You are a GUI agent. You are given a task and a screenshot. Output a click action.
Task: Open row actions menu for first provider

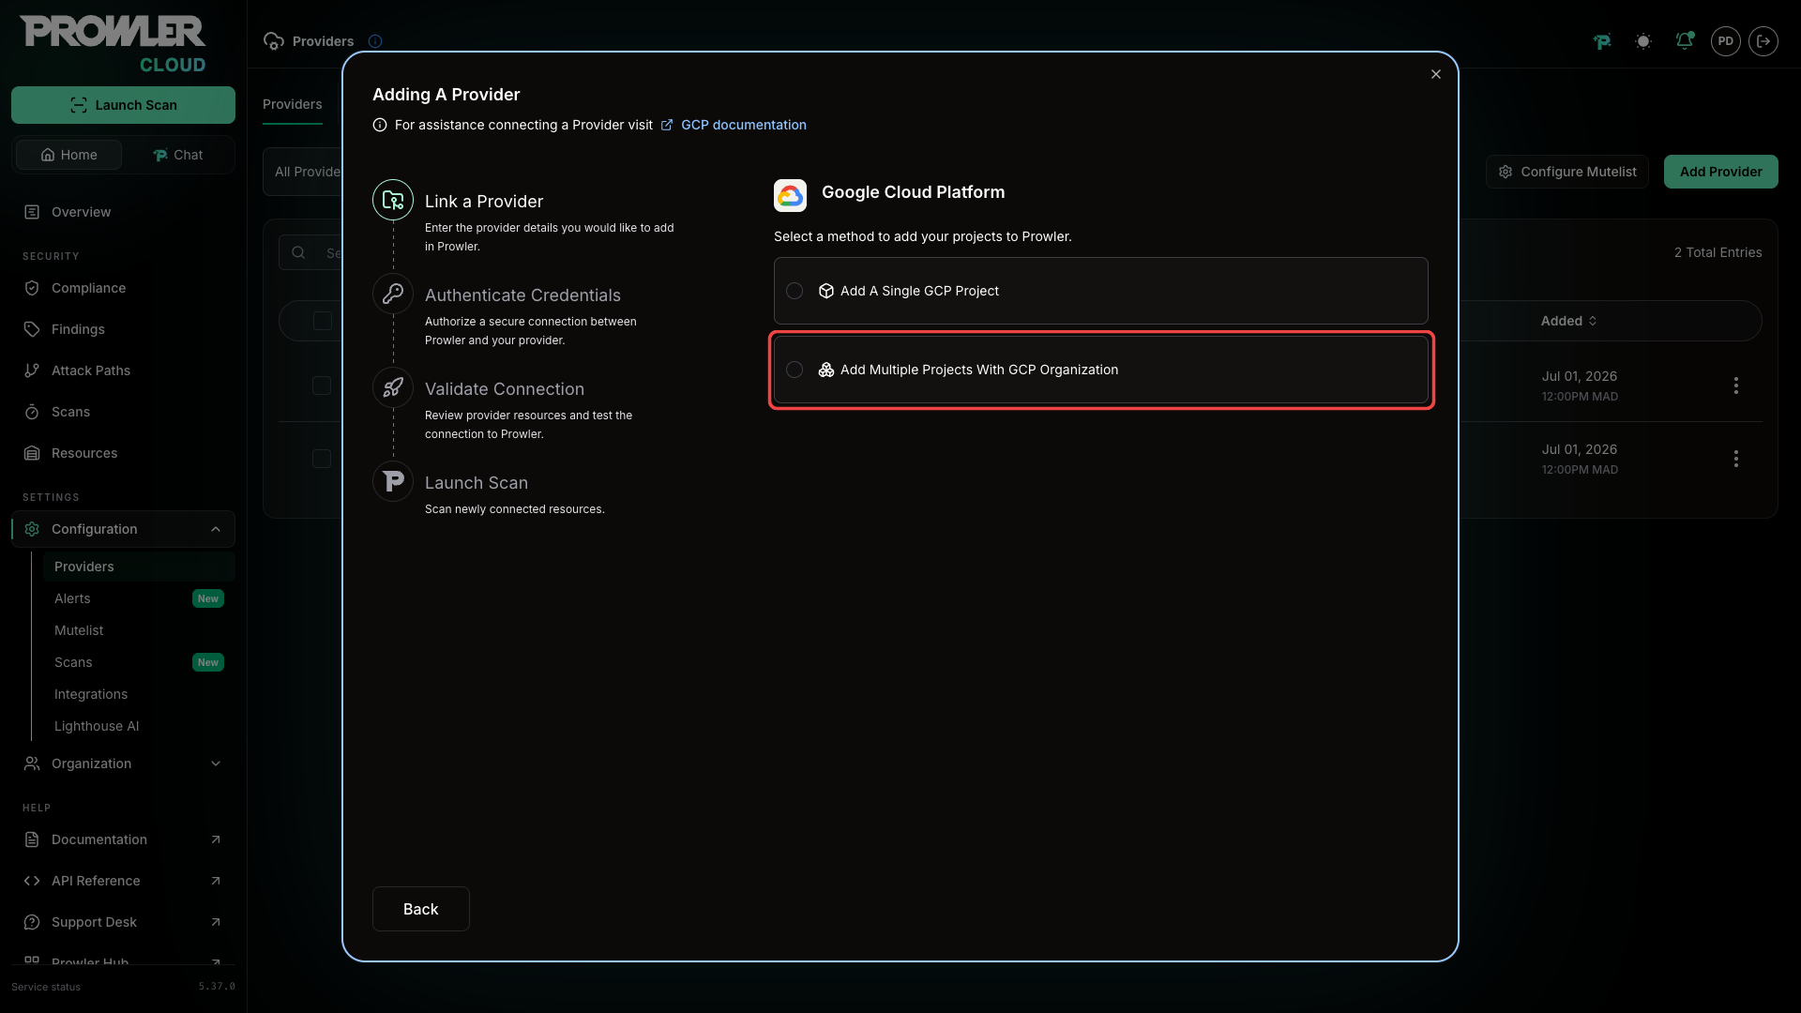(1736, 386)
